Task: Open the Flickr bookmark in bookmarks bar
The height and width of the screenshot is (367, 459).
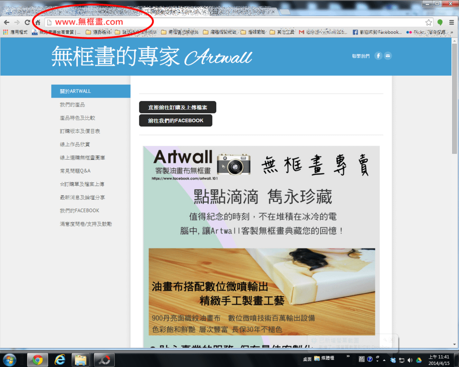Action: [426, 32]
